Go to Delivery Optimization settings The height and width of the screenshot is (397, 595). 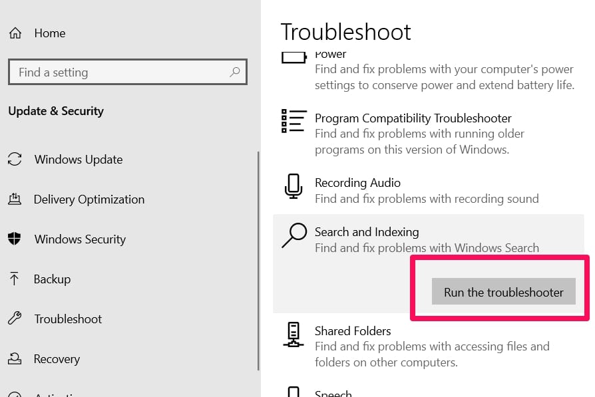[89, 199]
